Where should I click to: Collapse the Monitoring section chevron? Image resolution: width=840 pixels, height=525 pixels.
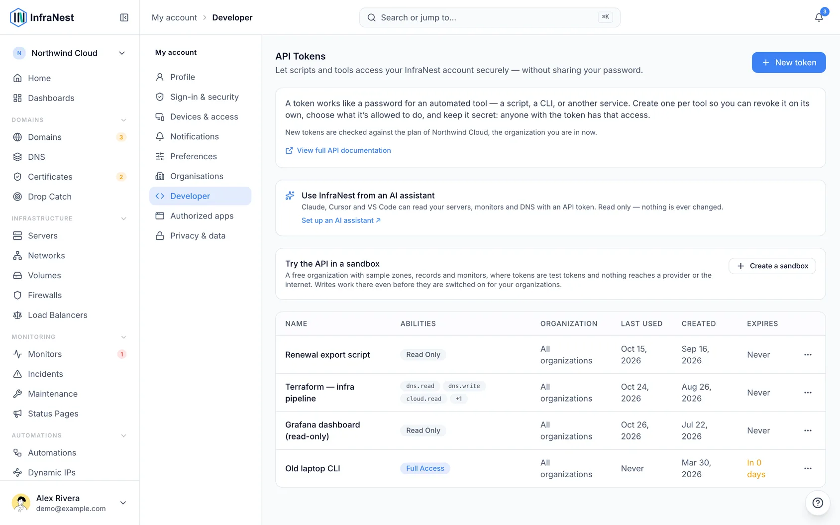(123, 337)
